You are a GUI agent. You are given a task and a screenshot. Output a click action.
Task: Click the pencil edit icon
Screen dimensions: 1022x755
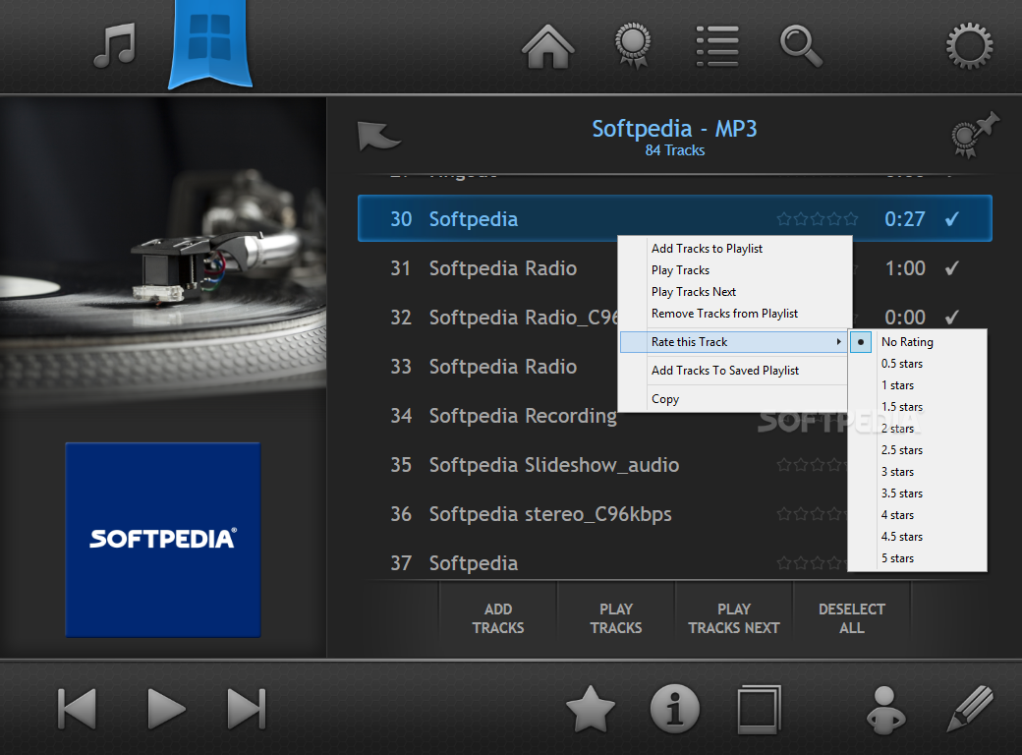[970, 709]
